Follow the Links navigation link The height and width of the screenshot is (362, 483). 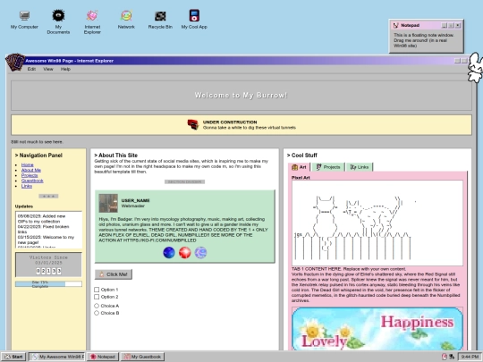pos(27,186)
